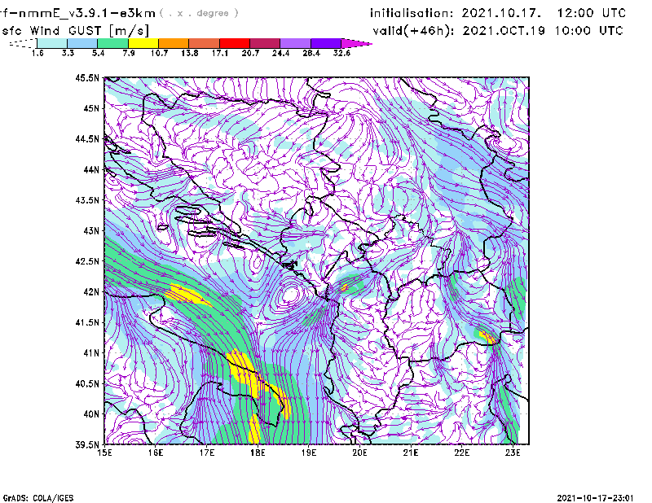Click the light purple 24.4–28.4 legend swatch
The image size is (652, 503).
(x=296, y=43)
